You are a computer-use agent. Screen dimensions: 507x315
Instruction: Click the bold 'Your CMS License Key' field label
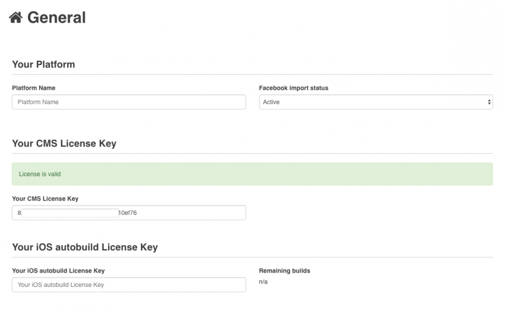[45, 198]
